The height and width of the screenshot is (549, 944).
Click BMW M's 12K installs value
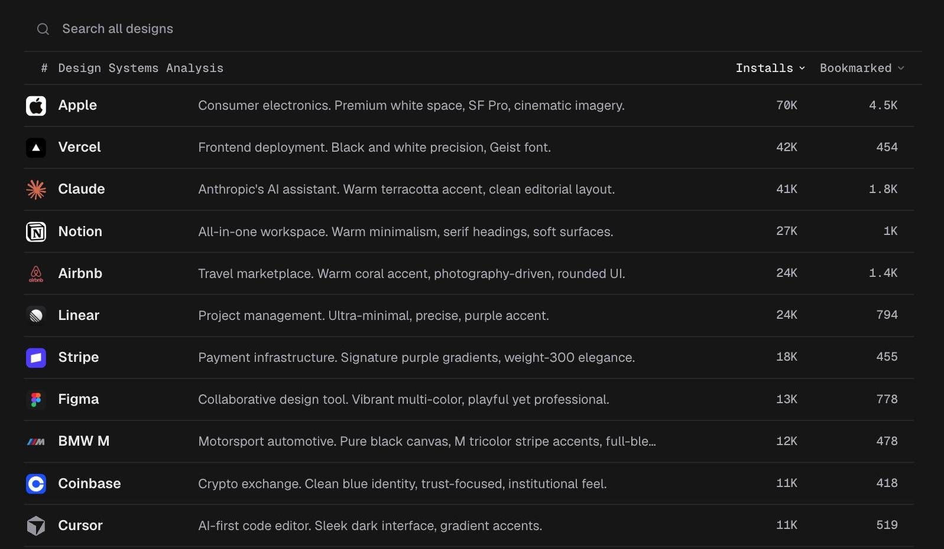pos(786,441)
